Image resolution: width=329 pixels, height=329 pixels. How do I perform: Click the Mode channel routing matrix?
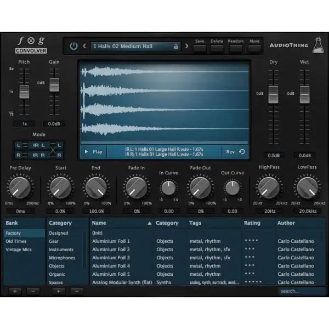[39, 149]
